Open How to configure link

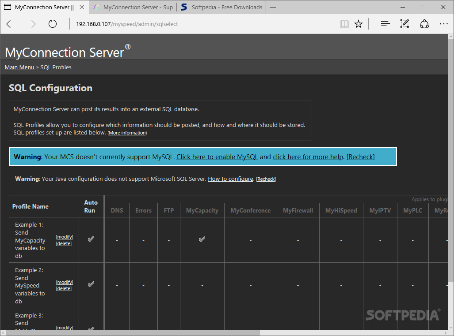[230, 179]
